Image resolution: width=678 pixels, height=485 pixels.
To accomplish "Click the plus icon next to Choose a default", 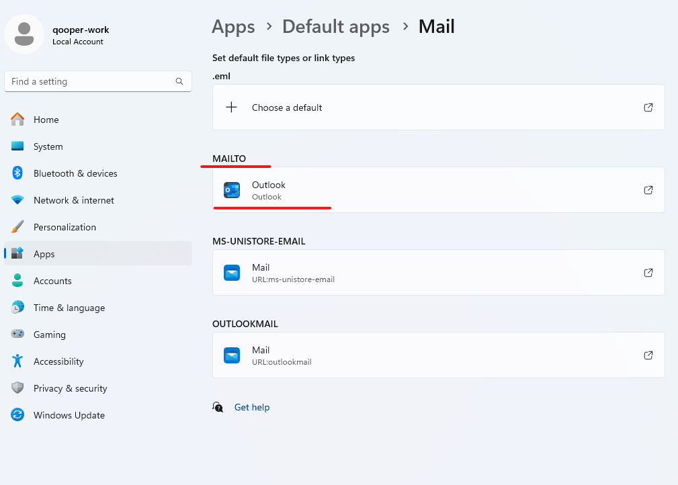I will pos(231,107).
